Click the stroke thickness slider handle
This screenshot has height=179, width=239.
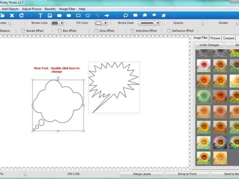[10, 23]
